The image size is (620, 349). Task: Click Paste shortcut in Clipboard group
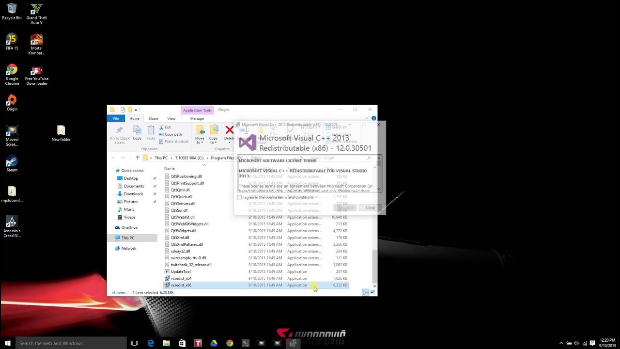click(x=173, y=142)
